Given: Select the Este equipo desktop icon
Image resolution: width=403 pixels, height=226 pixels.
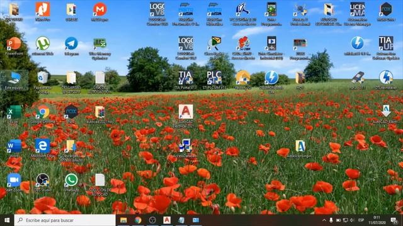Looking at the screenshot, I should (x=14, y=78).
